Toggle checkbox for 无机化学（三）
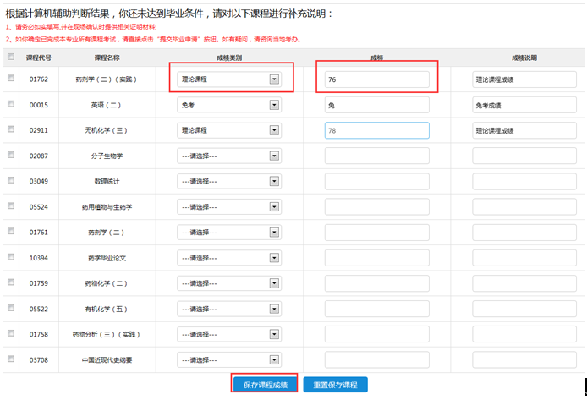 (x=10, y=129)
